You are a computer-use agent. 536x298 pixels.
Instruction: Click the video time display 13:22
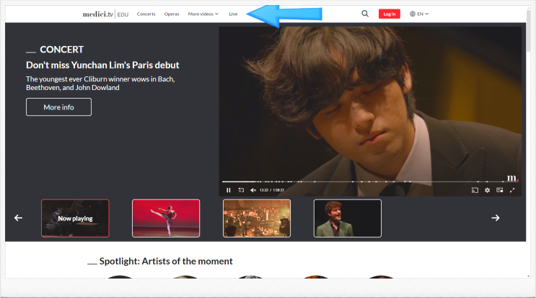point(263,190)
